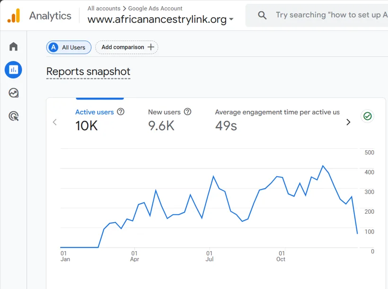
Task: Click New users help question icon
Action: tap(187, 112)
